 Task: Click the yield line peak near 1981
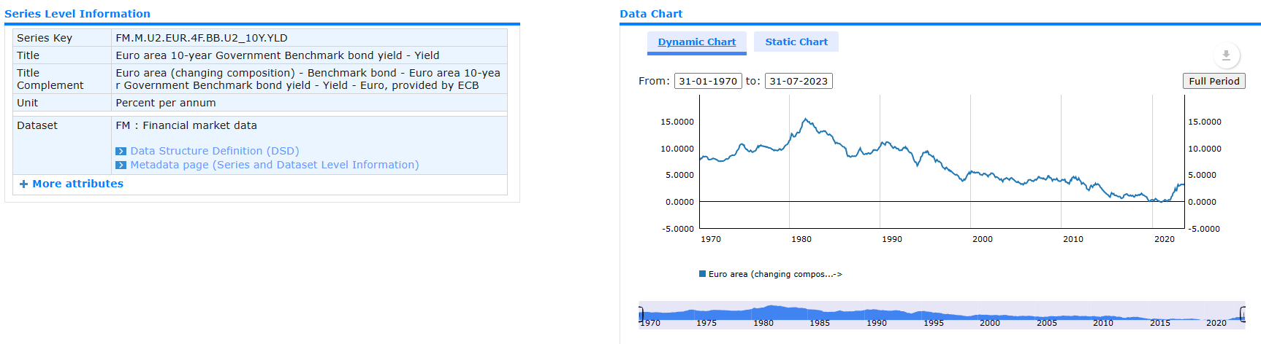click(805, 119)
